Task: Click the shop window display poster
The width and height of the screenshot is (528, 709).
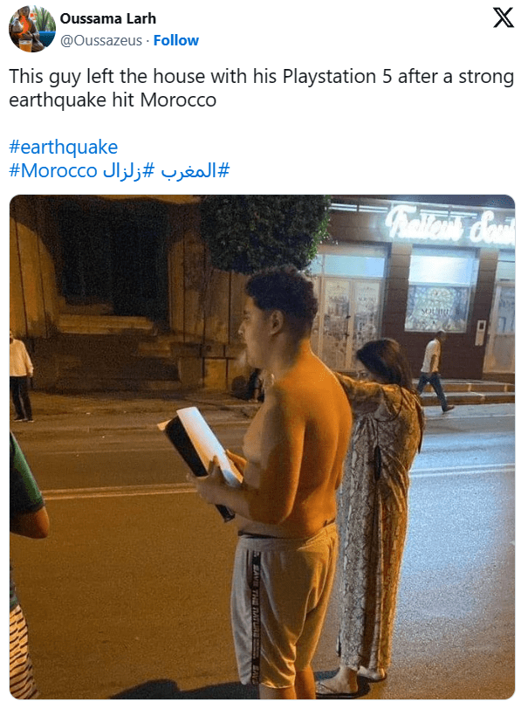Action: pyautogui.click(x=435, y=308)
